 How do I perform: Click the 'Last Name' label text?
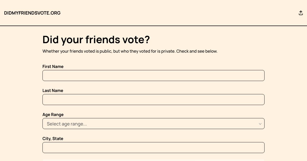click(53, 90)
